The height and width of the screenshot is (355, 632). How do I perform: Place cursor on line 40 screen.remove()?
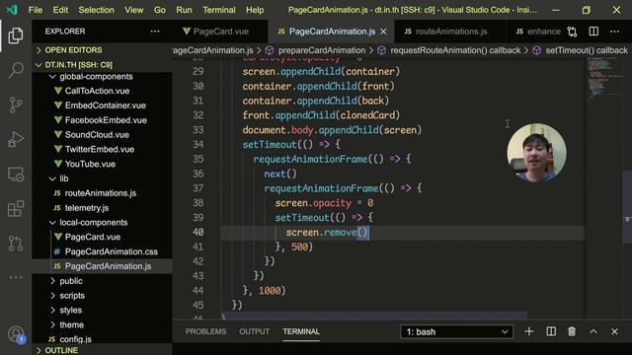(x=327, y=233)
